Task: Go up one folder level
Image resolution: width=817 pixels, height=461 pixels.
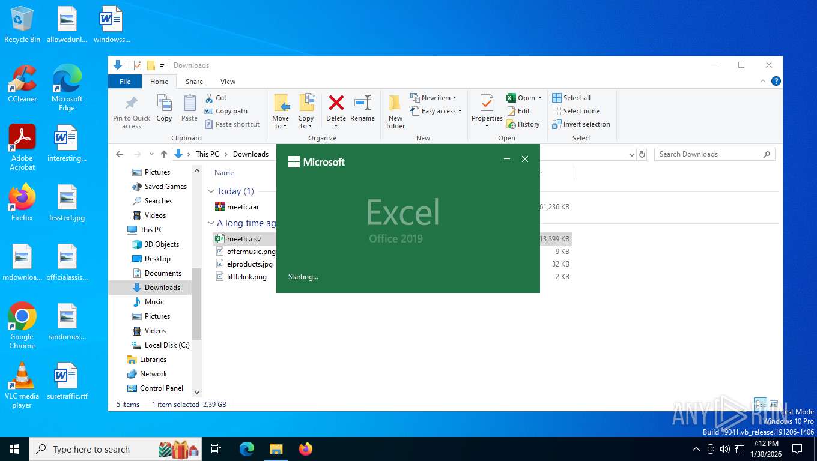Action: pos(164,154)
